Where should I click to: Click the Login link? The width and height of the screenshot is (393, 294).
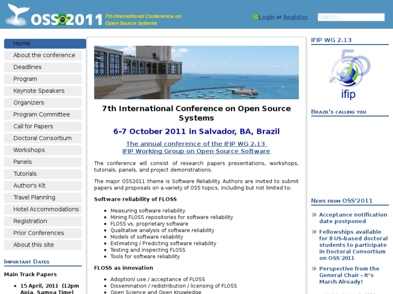pyautogui.click(x=267, y=17)
